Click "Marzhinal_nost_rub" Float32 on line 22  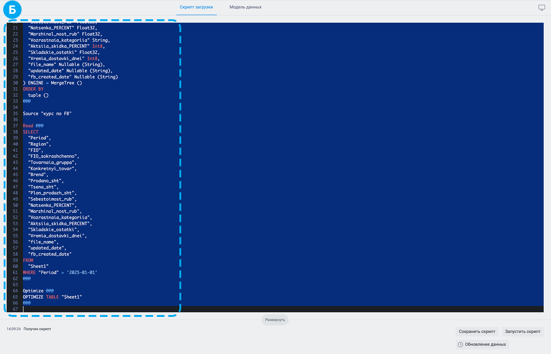pos(65,34)
